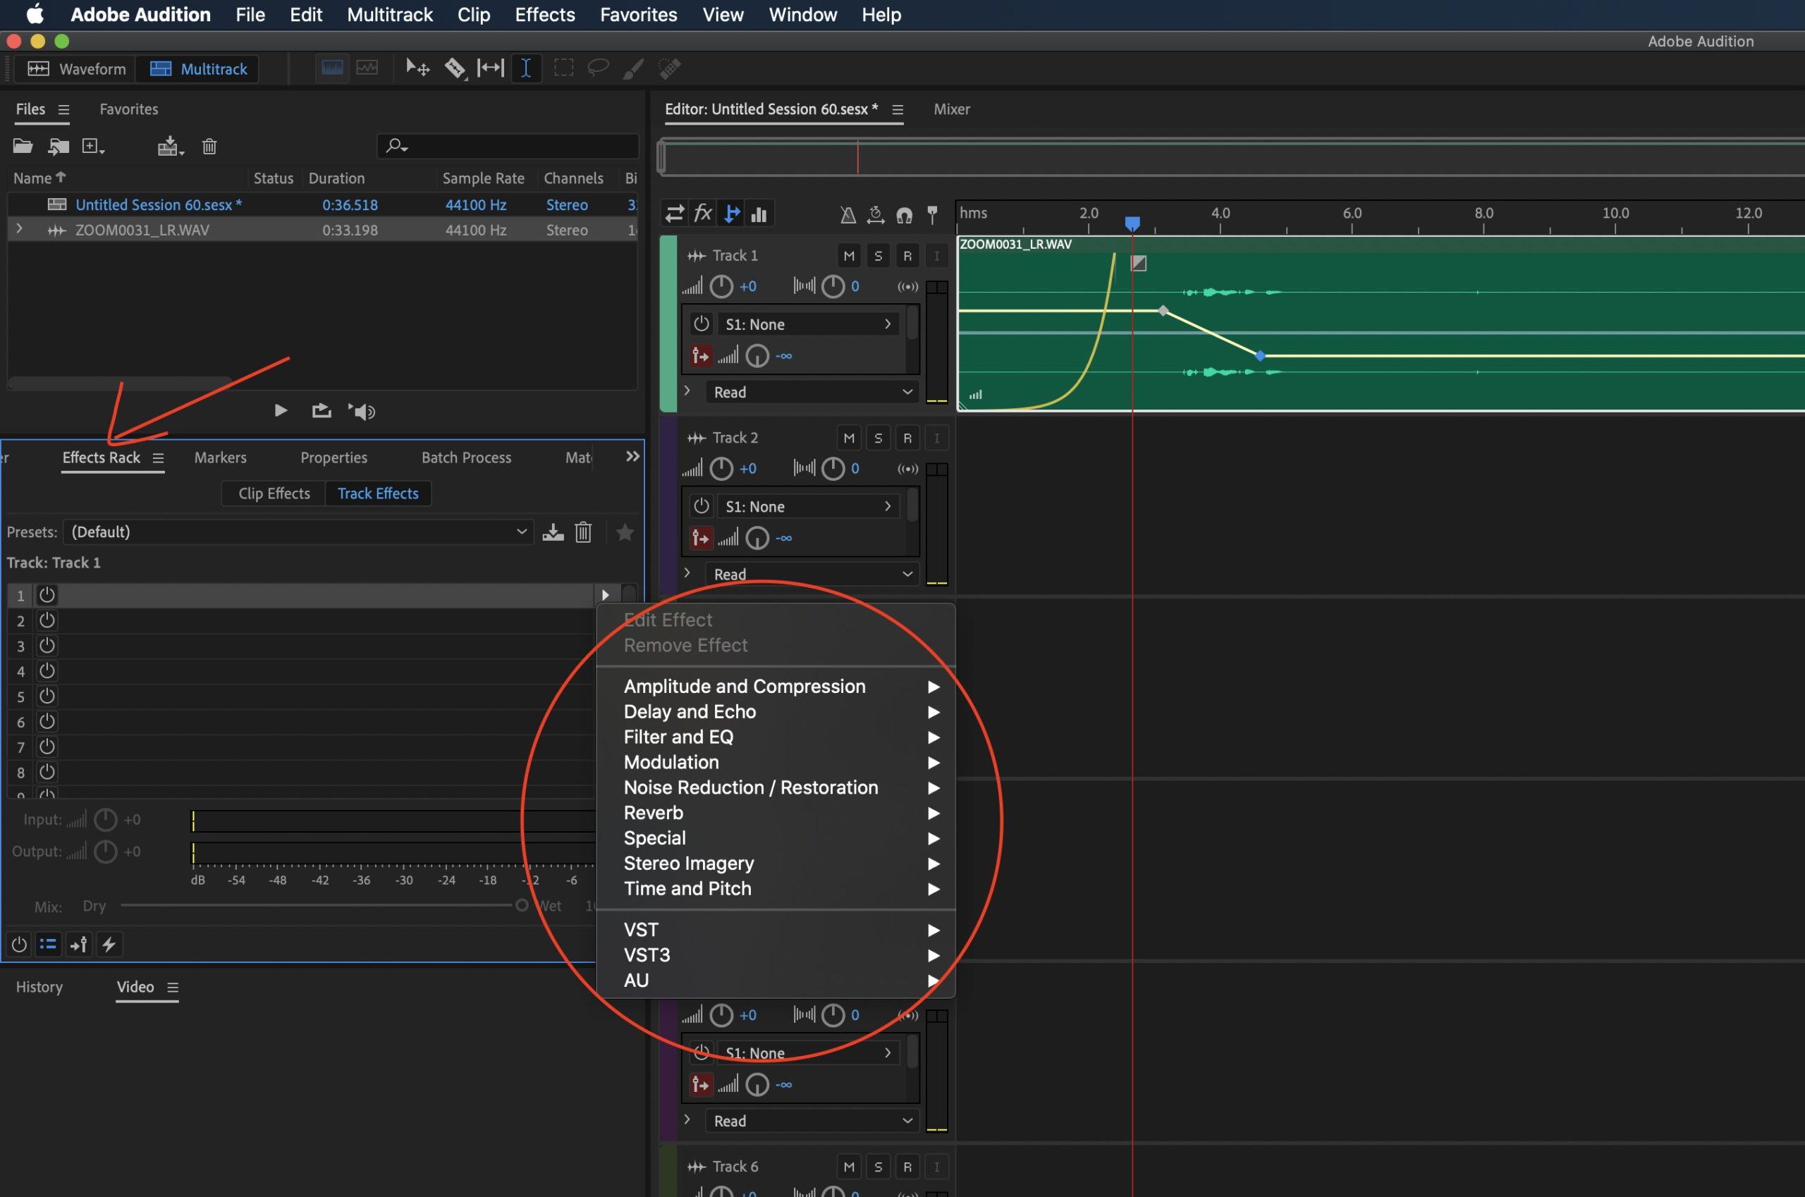Image resolution: width=1805 pixels, height=1197 pixels.
Task: Select the Noise Reduction / Restoration effect
Action: [x=749, y=787]
